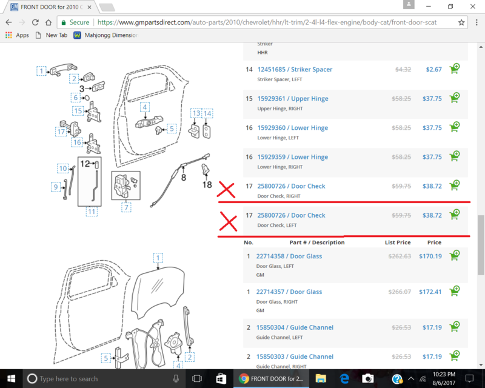Add Guide Channel 15850304 to cart
This screenshot has height=388, width=485.
click(455, 326)
